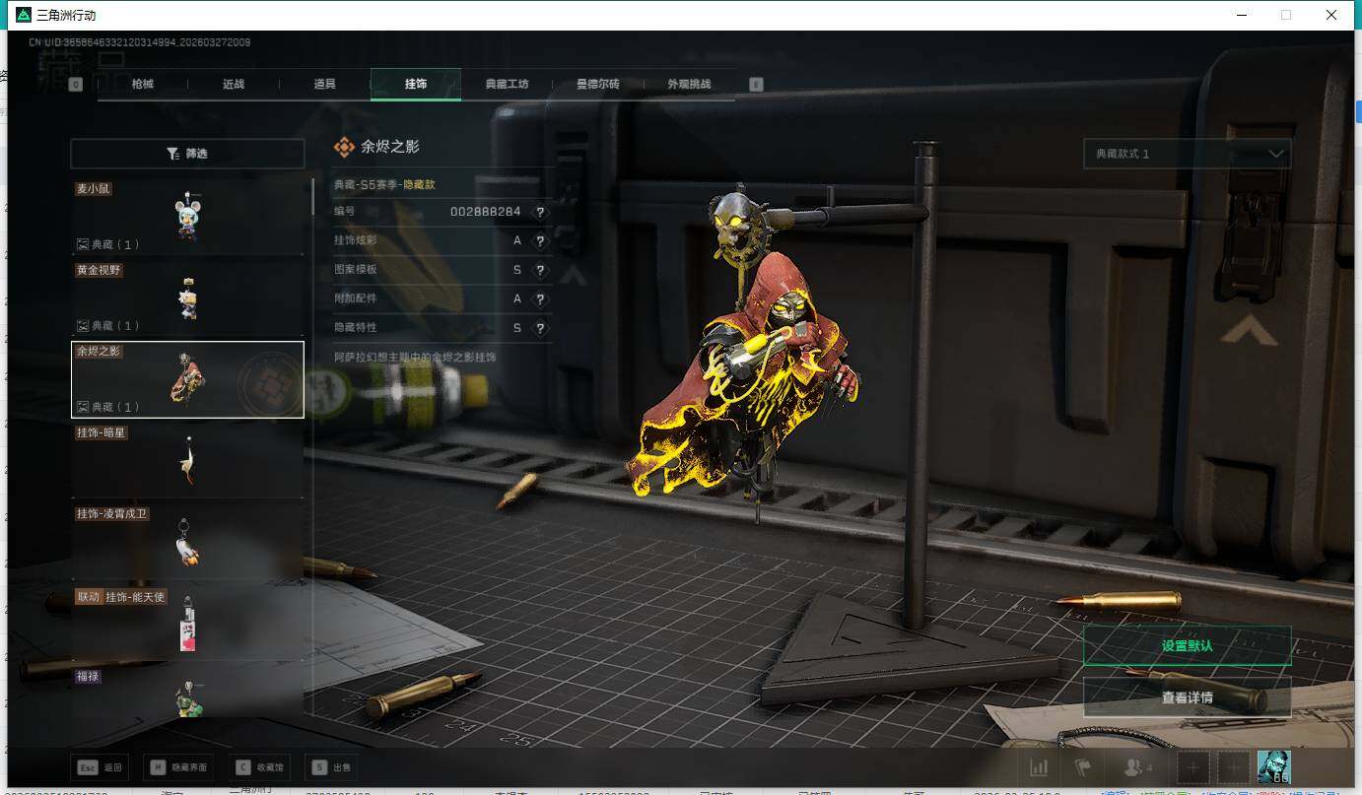This screenshot has width=1362, height=795.
Task: Click the help icon next to 编号
Action: tap(540, 212)
